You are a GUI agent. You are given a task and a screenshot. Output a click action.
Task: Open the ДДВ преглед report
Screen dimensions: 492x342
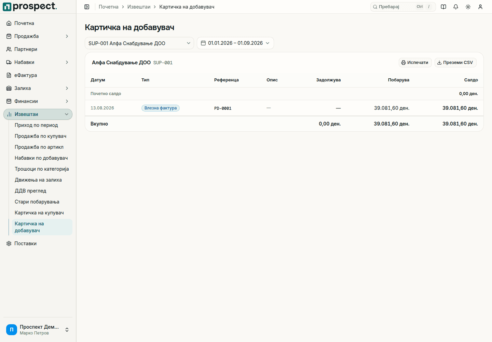(x=42, y=191)
